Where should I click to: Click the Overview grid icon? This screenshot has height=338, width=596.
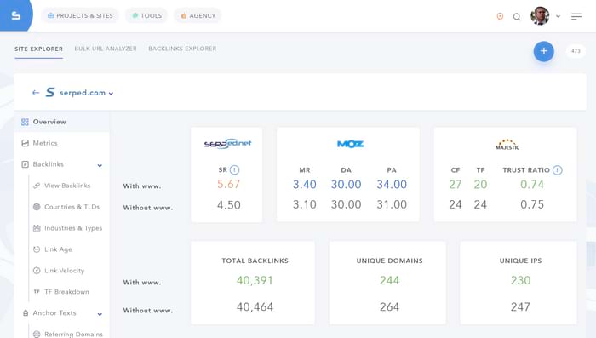click(x=25, y=122)
